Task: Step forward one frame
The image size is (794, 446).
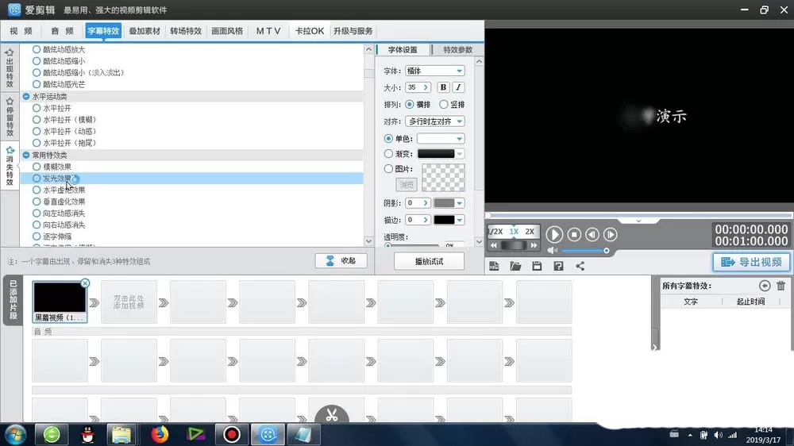Action: pyautogui.click(x=610, y=234)
